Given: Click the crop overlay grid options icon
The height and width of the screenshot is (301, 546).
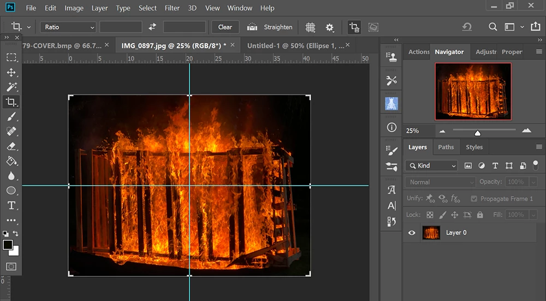Looking at the screenshot, I should pyautogui.click(x=310, y=27).
